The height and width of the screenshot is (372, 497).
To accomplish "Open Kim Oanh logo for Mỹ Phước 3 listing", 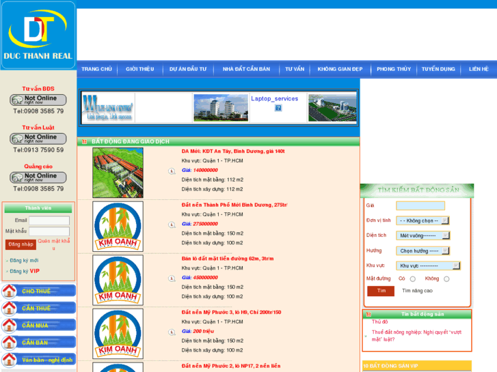I will coord(118,334).
